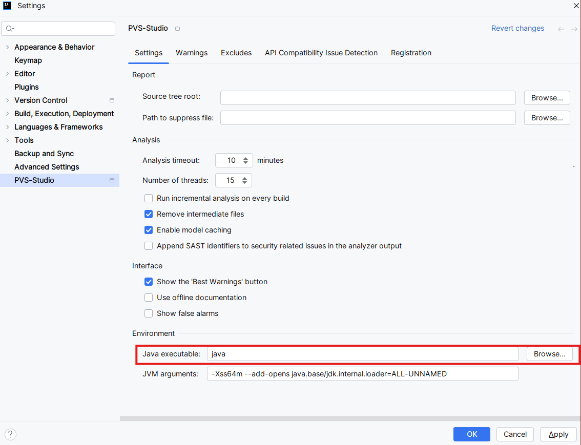Click the search magnifier icon in settings
This screenshot has height=445, width=581.
tap(10, 29)
